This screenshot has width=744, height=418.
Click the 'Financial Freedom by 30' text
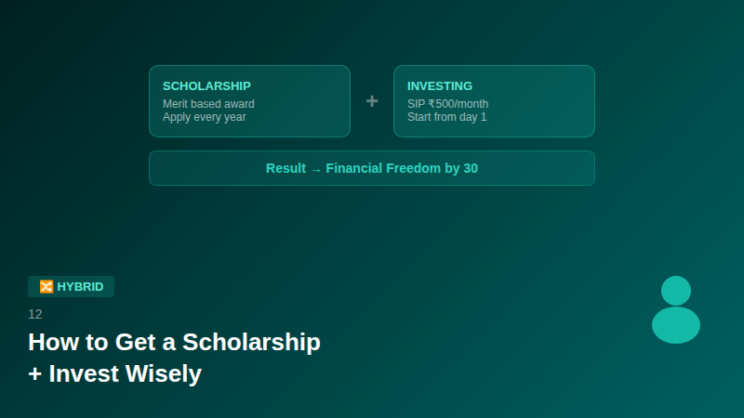[x=402, y=168]
